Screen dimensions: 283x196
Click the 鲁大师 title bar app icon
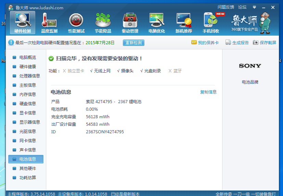click(11, 8)
